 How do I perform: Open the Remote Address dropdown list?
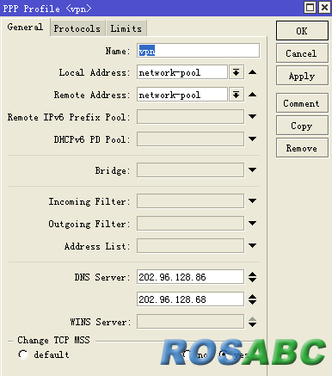(x=237, y=95)
